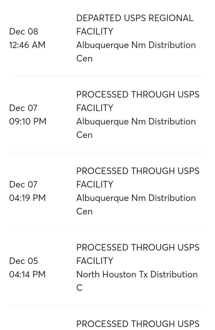Open the Processed status of the Dec 05 entry
Screen dimensions: 215x330
pyautogui.click(x=138, y=254)
